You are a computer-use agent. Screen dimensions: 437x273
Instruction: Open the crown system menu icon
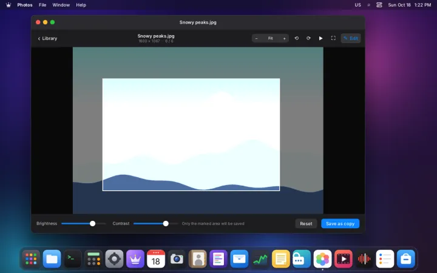pyautogui.click(x=8, y=5)
